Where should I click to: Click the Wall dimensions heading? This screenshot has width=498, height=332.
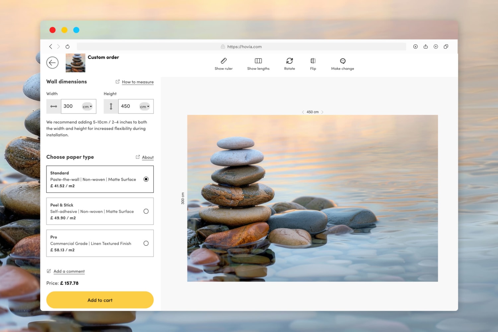pos(66,82)
